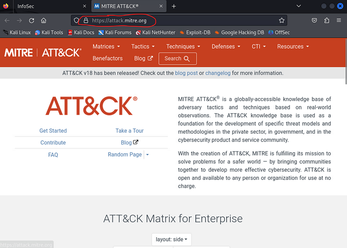Open the FAQ link
347x248 pixels.
click(x=53, y=155)
